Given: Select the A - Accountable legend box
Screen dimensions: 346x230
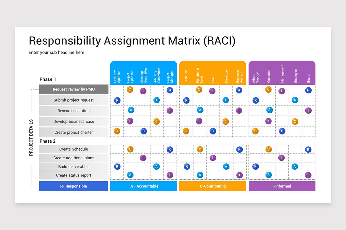Looking at the screenshot, I should tap(144, 186).
